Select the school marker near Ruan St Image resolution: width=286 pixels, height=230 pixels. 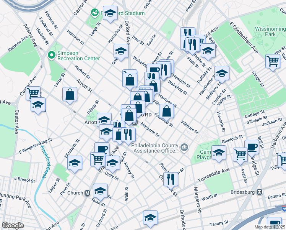pyautogui.click(x=100, y=191)
